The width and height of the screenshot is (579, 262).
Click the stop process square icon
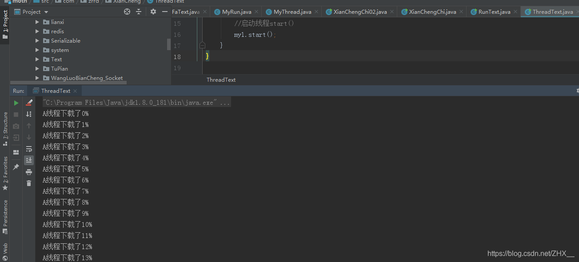[x=16, y=115]
